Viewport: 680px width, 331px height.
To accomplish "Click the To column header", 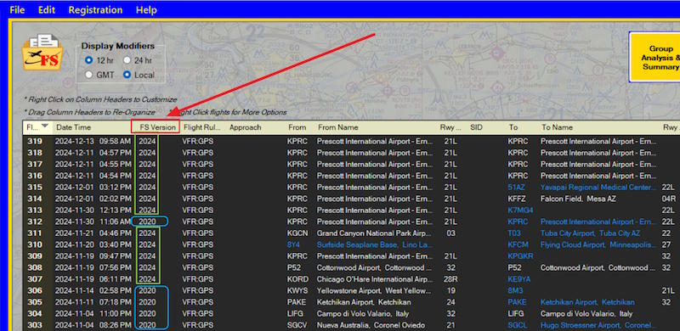I will coord(513,127).
